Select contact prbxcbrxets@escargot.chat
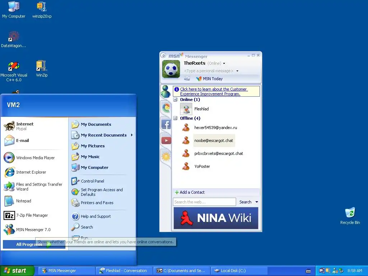 [x=218, y=153]
